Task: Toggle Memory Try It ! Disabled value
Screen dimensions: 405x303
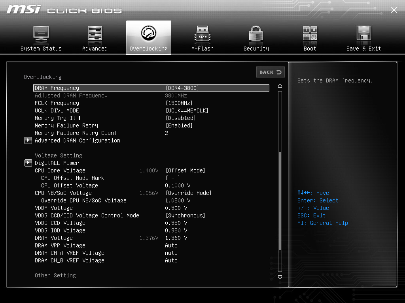Action: [180, 118]
